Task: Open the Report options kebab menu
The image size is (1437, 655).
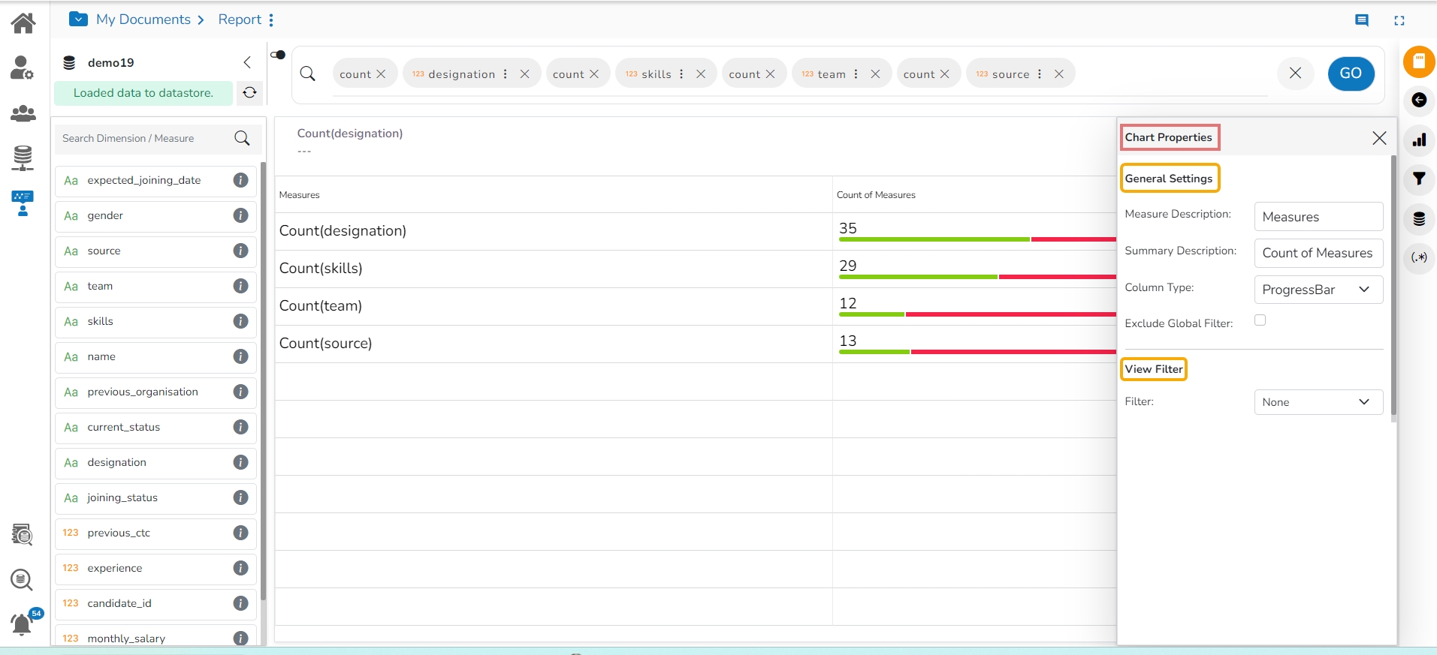Action: [271, 20]
